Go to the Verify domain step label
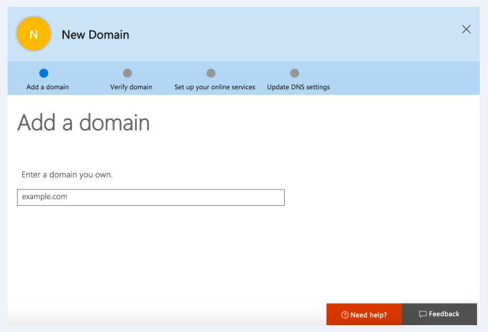 click(x=131, y=87)
